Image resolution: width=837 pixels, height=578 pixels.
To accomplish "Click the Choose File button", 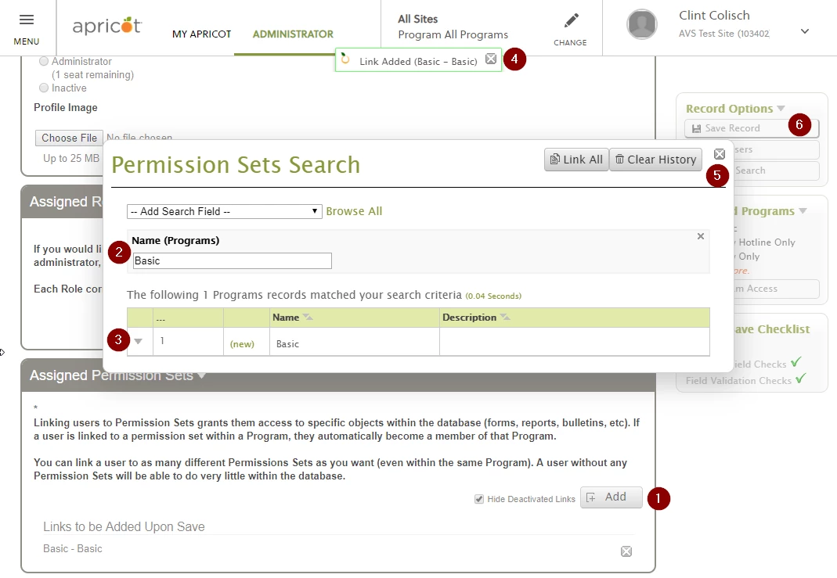I will click(69, 138).
